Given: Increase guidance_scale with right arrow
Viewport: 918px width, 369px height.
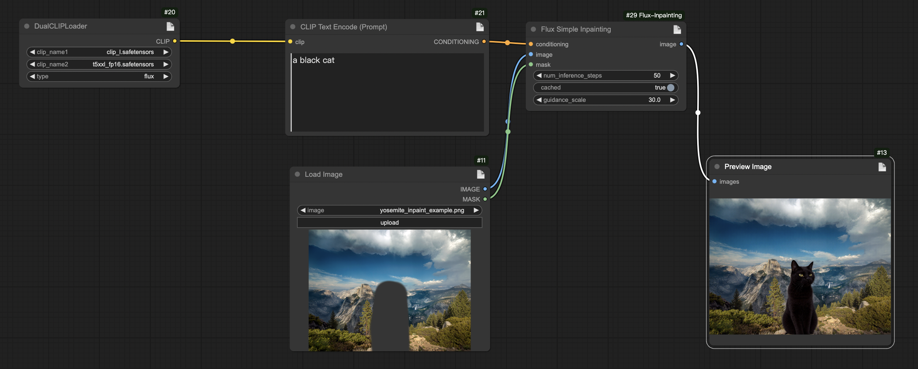Looking at the screenshot, I should pos(672,100).
